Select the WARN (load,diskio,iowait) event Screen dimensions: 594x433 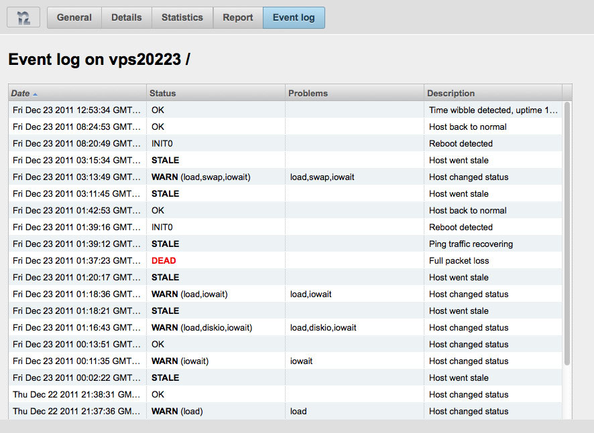point(285,327)
